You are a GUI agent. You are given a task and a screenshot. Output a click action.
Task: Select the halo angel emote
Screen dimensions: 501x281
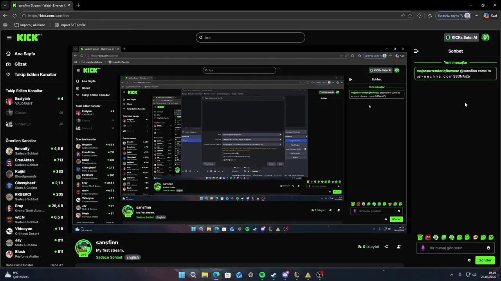tap(420, 237)
